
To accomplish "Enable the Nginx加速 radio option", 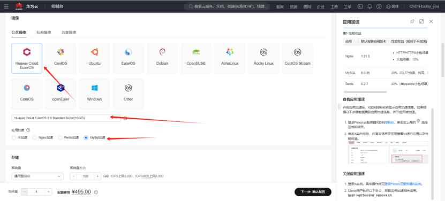I will (x=42, y=138).
